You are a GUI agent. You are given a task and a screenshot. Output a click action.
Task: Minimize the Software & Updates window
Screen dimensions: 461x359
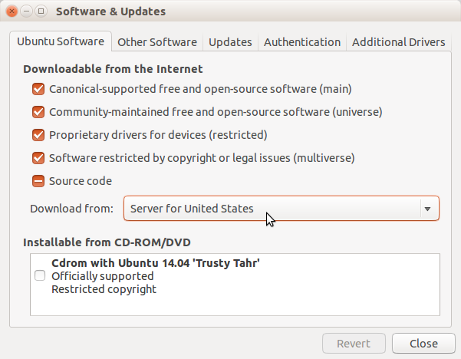pyautogui.click(x=26, y=12)
